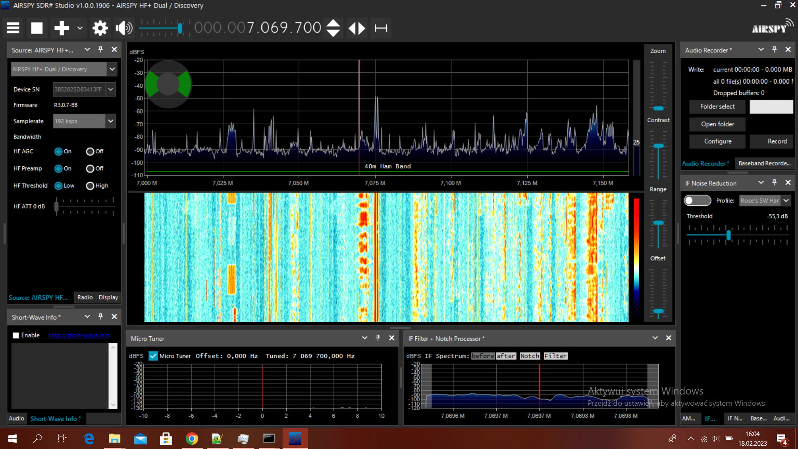Pin the Short-Wave Info panel

click(x=101, y=316)
